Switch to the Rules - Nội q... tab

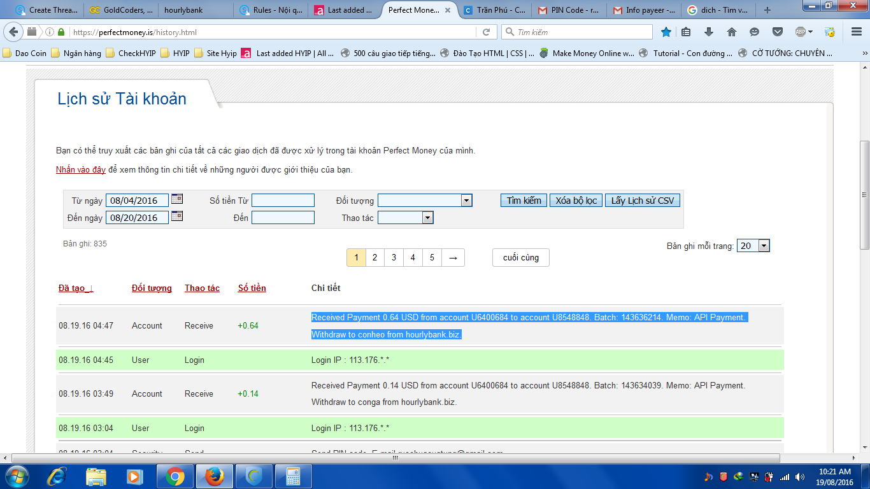click(271, 10)
